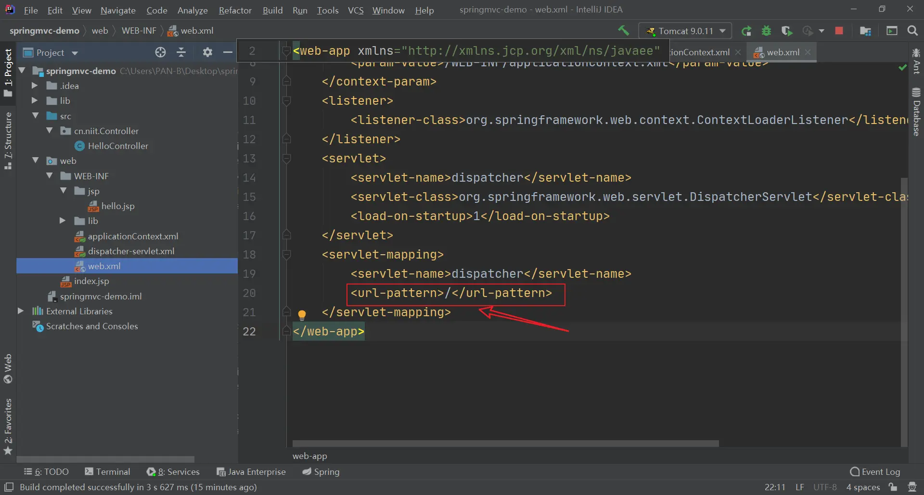The height and width of the screenshot is (495, 924).
Task: Open the Java Enterprise tool window
Action: (251, 472)
